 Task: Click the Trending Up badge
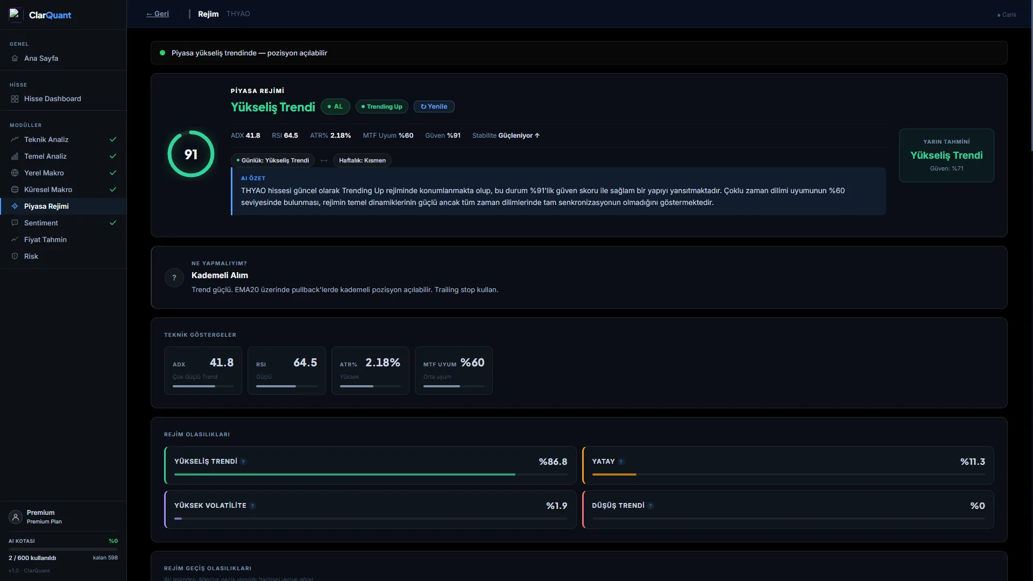382,107
